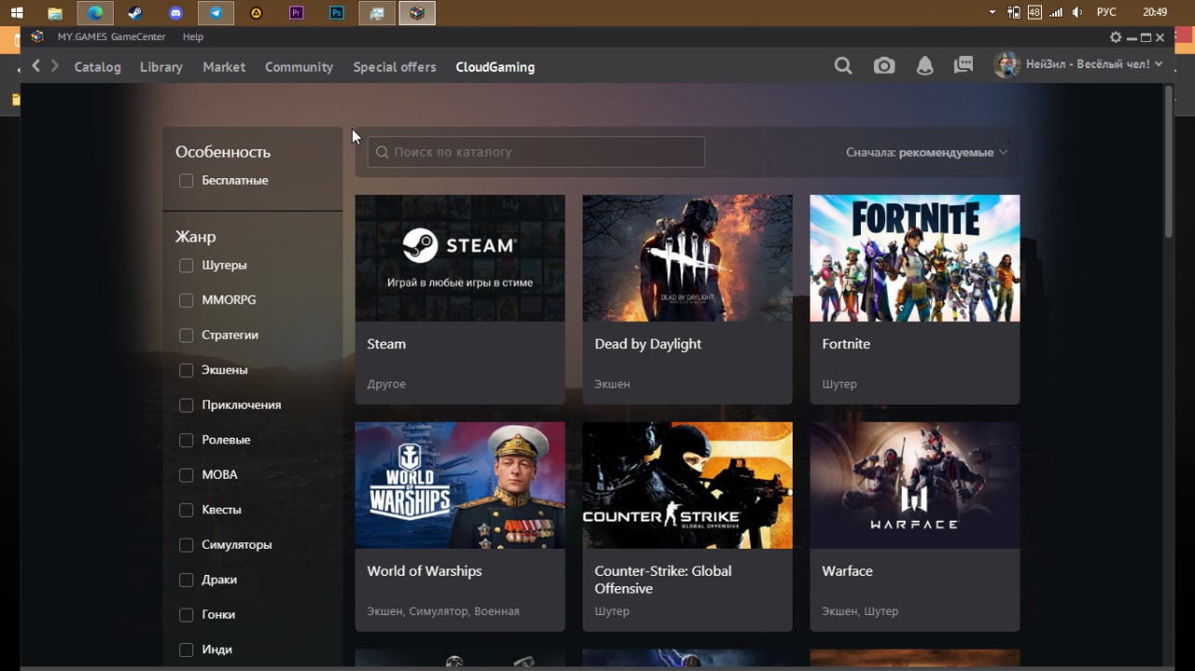Check the MOBA genre filter
Viewport: 1195px width, 671px height.
[186, 475]
